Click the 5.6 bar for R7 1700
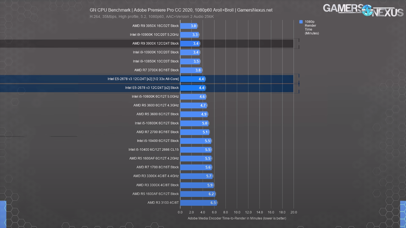The image size is (406, 228). (196, 168)
